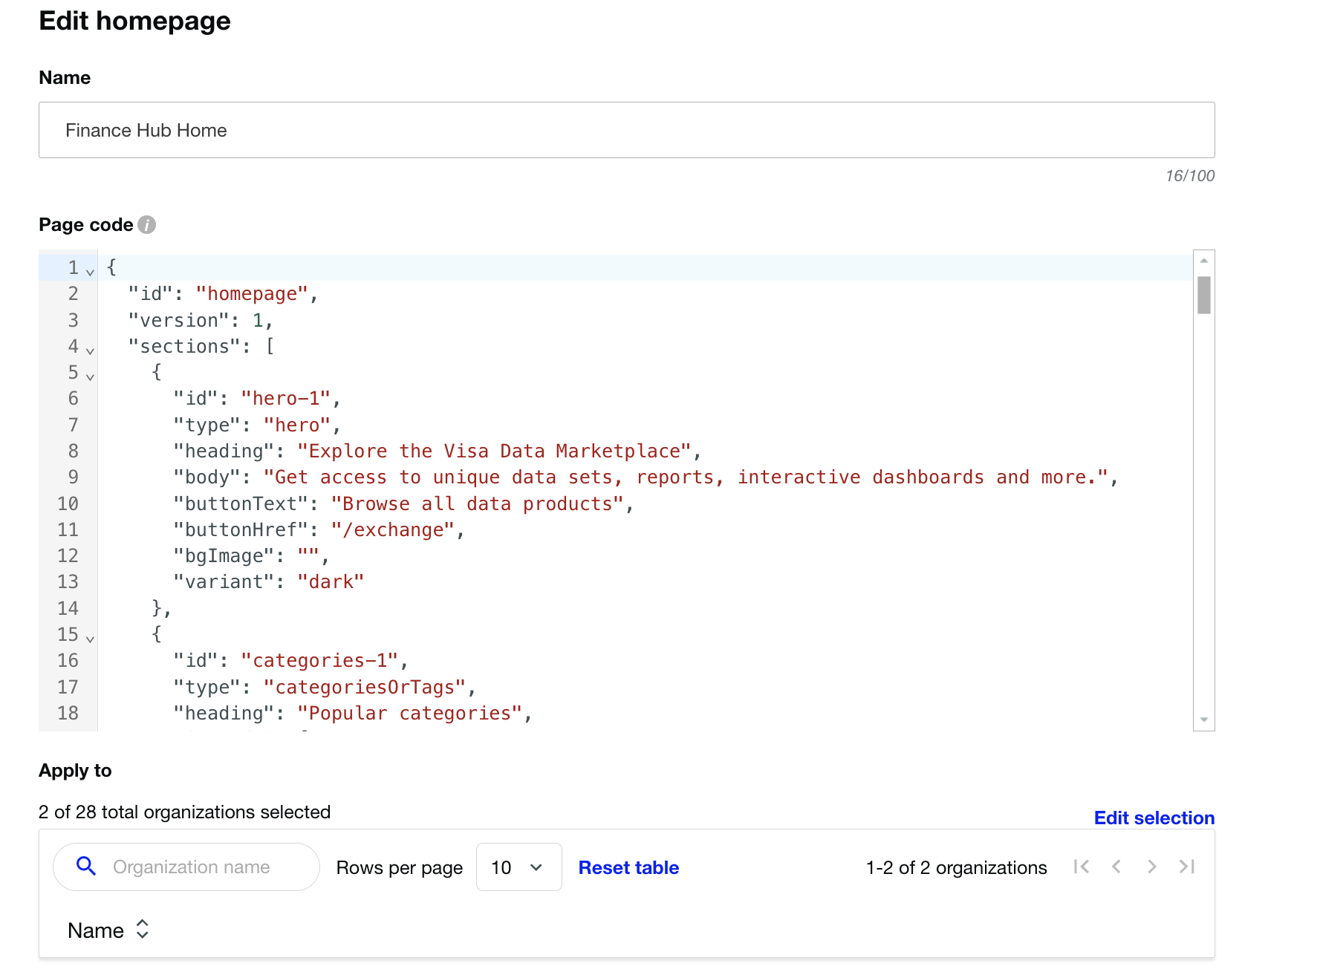This screenshot has width=1320, height=972.
Task: Go to next page of organizations
Action: (1151, 867)
